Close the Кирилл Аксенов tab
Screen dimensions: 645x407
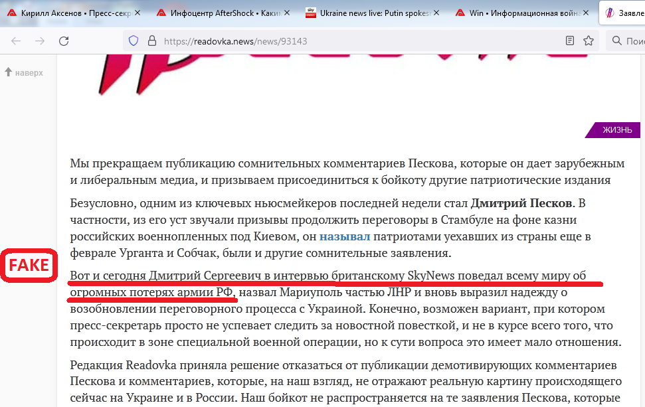pyautogui.click(x=137, y=13)
